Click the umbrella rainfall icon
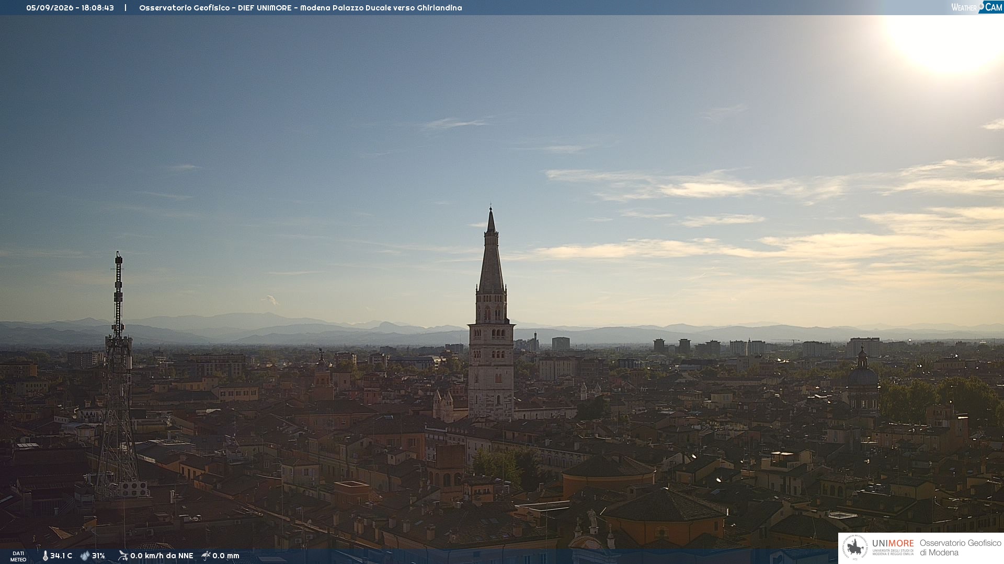This screenshot has height=564, width=1004. [206, 556]
